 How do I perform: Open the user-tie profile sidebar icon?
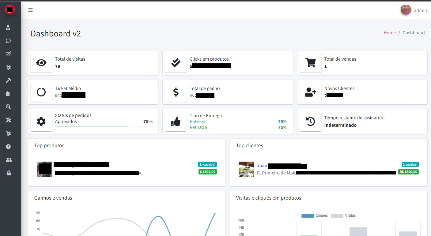click(8, 28)
